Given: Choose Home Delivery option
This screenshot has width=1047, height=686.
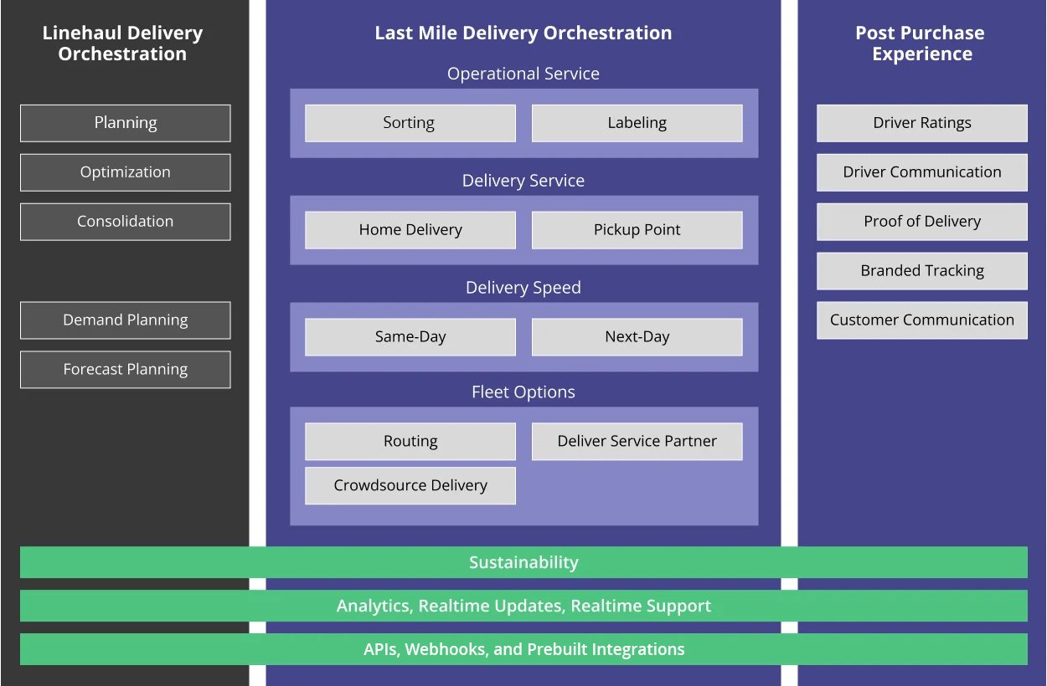Looking at the screenshot, I should tap(410, 230).
